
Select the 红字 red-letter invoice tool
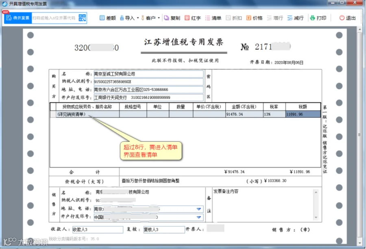tap(193, 18)
